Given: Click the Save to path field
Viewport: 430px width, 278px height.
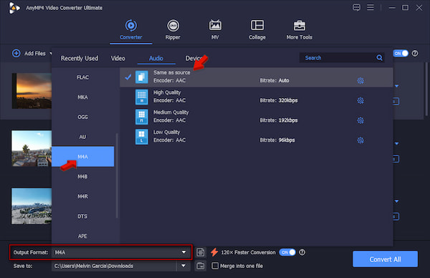Looking at the screenshot, I should 115,266.
